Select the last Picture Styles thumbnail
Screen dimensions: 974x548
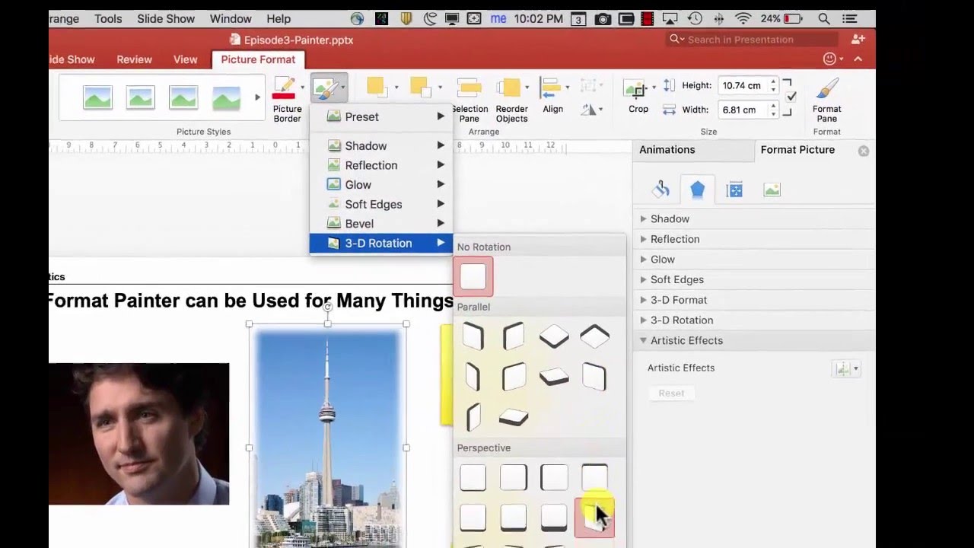tap(226, 97)
